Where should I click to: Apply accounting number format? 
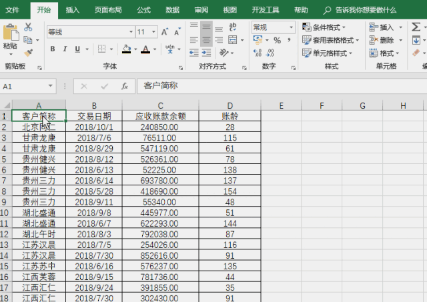pos(258,40)
